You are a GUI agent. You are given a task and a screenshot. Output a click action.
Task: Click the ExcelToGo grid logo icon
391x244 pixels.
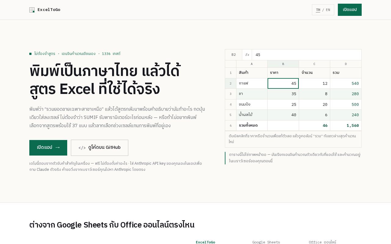point(32,10)
